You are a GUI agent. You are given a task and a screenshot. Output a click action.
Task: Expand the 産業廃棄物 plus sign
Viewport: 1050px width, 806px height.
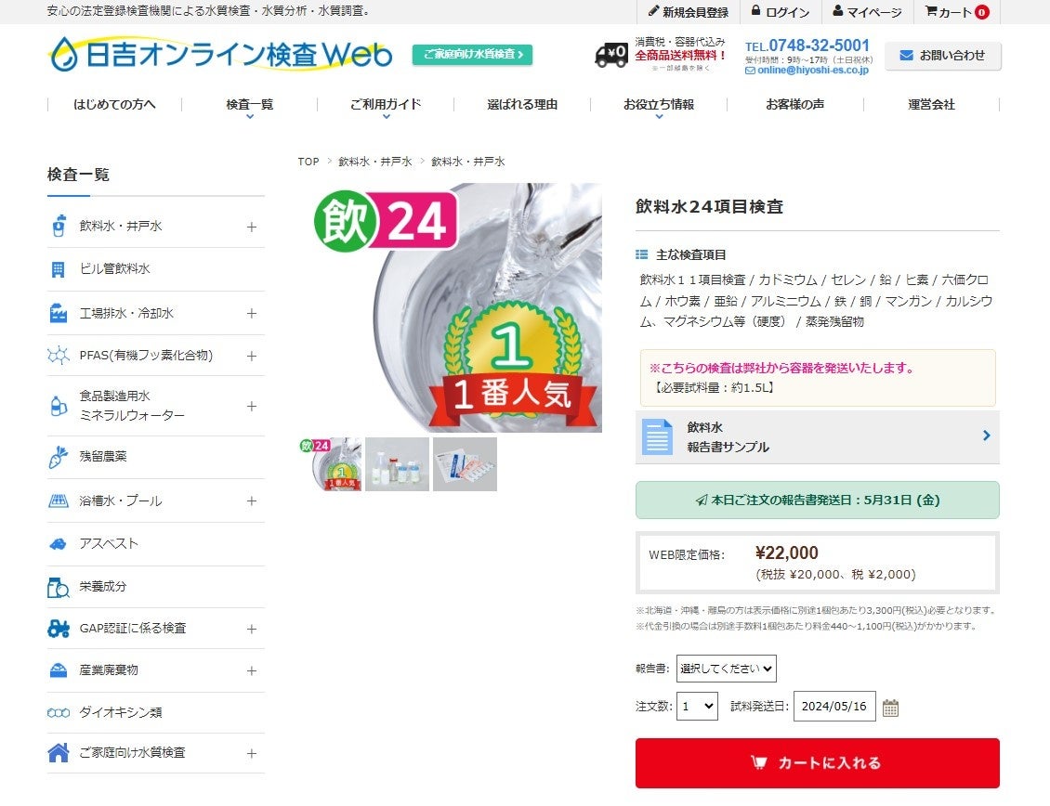251,670
